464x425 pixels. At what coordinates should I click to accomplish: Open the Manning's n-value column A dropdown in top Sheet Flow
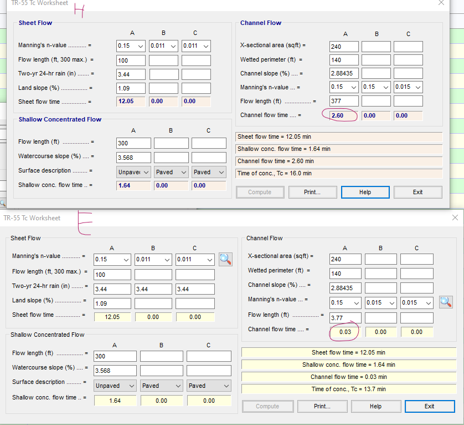click(x=131, y=46)
